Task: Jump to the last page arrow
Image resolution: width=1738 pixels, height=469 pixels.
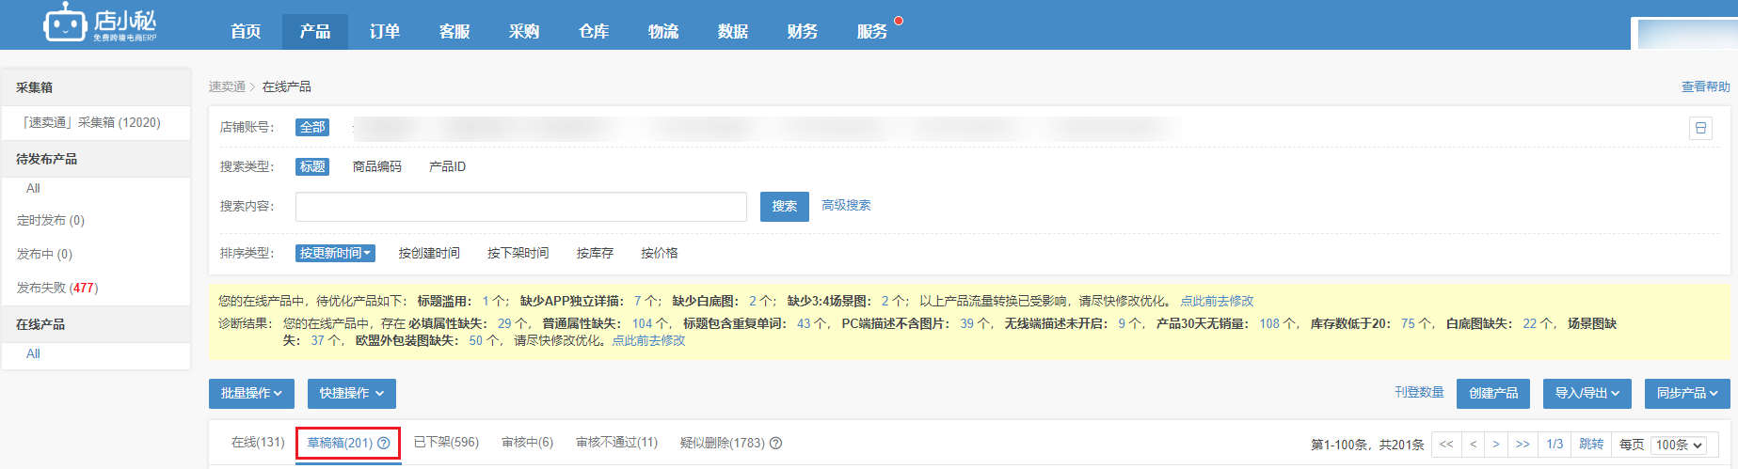Action: pyautogui.click(x=1523, y=445)
